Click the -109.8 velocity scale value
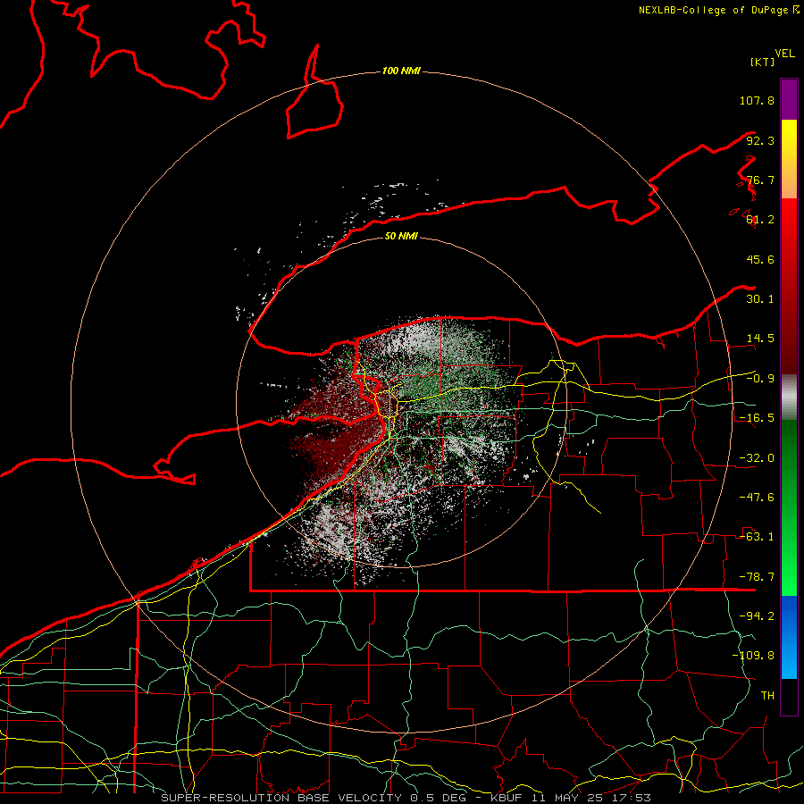The width and height of the screenshot is (804, 804). coord(753,656)
